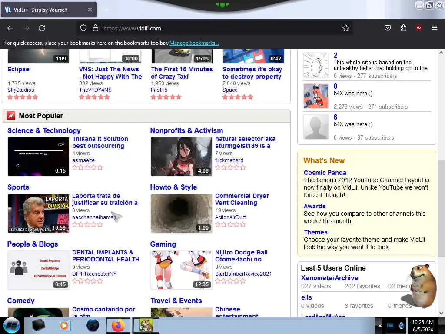The width and height of the screenshot is (445, 334).
Task: Click the Laporta video thumbnail
Action: pyautogui.click(x=39, y=213)
